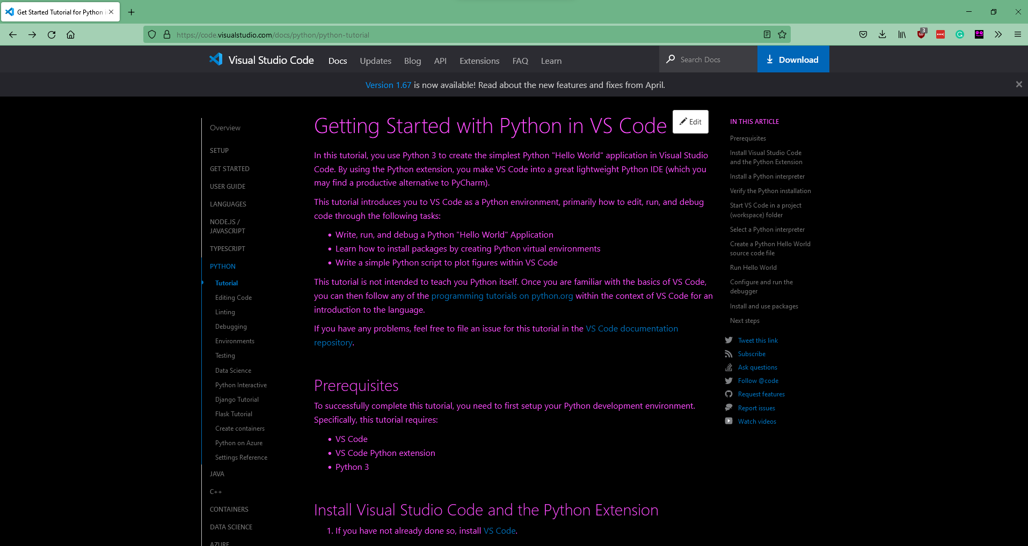1028x546 pixels.
Task: Expand the TYPESCRIPT sidebar section
Action: (228, 248)
